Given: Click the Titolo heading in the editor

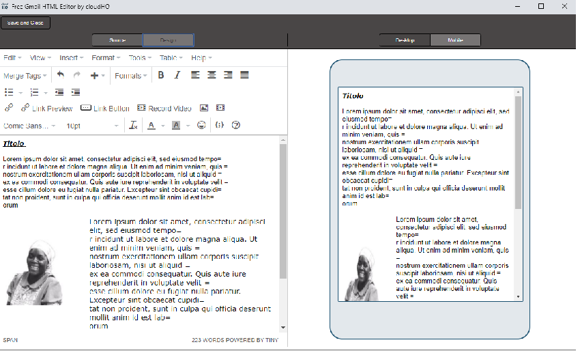Looking at the screenshot, I should tap(14, 143).
